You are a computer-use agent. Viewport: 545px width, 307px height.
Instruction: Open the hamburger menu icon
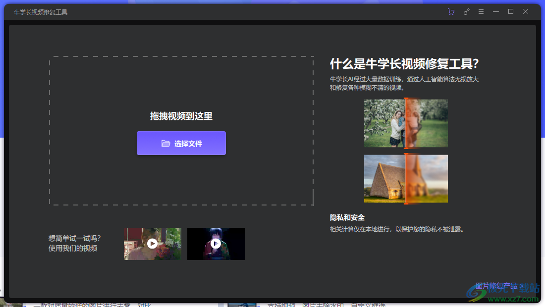[x=481, y=11]
